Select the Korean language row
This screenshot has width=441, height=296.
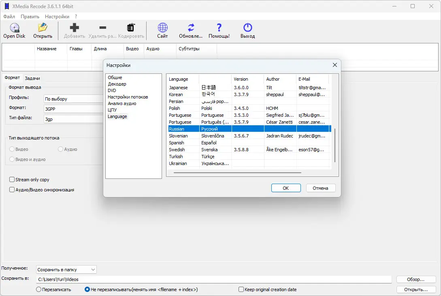[249, 94]
